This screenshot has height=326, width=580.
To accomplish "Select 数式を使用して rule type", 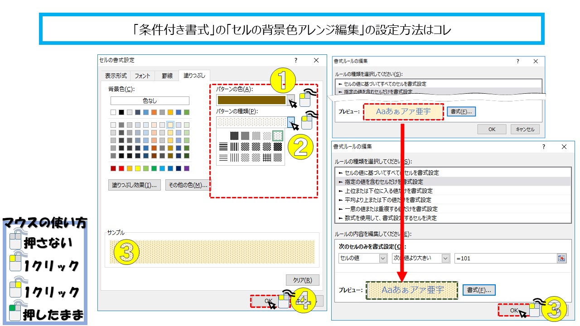I will click(x=453, y=218).
